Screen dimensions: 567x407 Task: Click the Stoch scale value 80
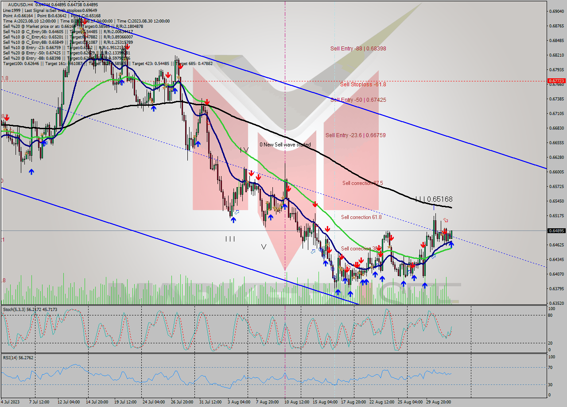[550, 315]
